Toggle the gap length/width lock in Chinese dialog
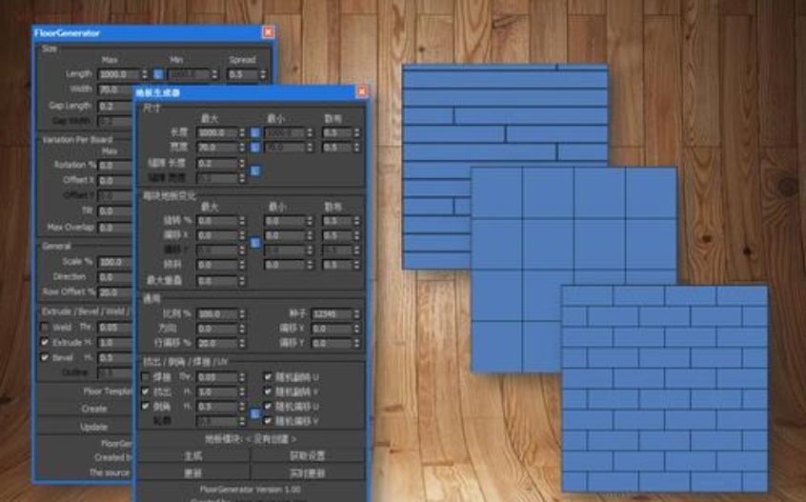806x502 pixels. click(x=255, y=171)
